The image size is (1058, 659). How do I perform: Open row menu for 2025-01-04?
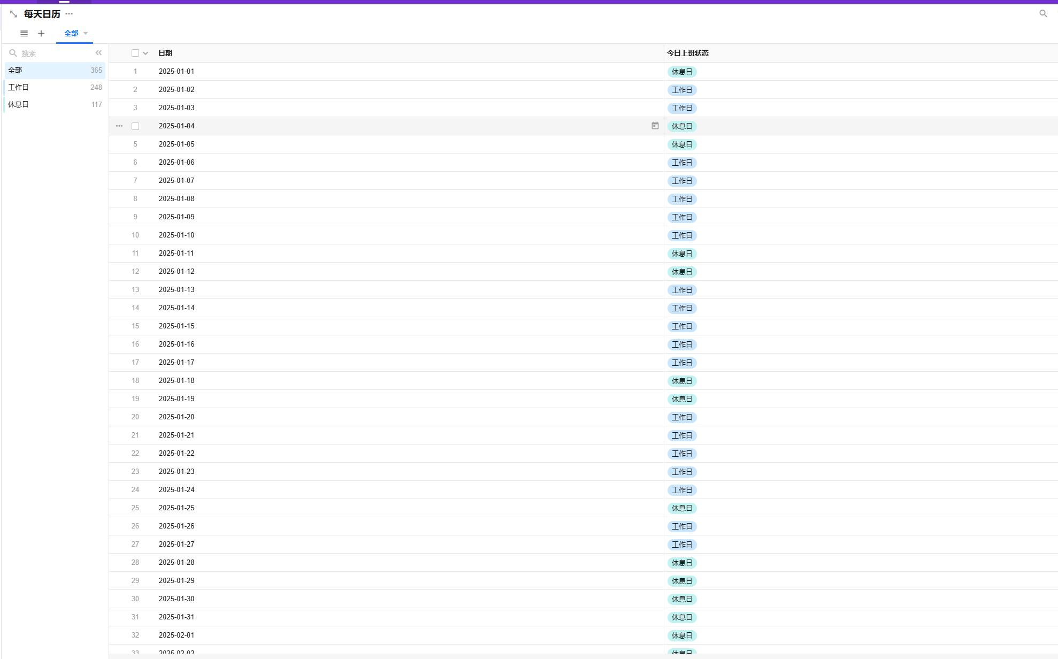[x=119, y=126]
